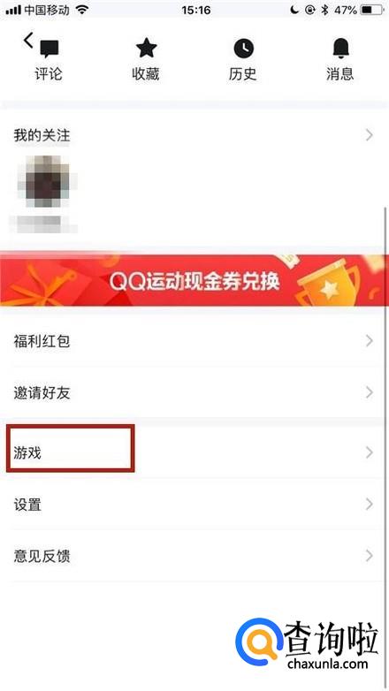Open the 消息 bell icon

tap(340, 48)
